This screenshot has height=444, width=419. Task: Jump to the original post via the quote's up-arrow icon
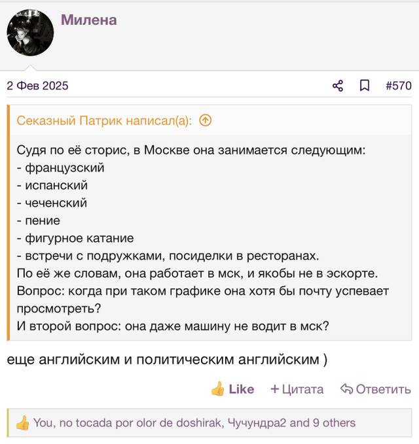point(206,120)
